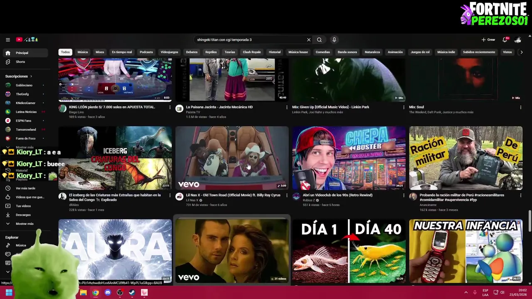Screen dimensions: 532x299
Task: Select the Juegos de rol chip
Action: click(420, 52)
